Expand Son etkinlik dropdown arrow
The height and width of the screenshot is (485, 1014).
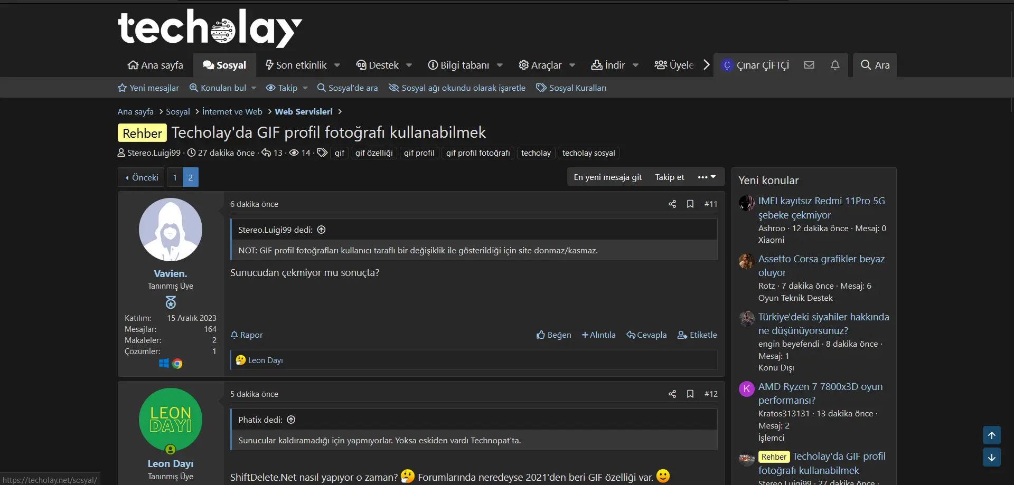click(337, 65)
